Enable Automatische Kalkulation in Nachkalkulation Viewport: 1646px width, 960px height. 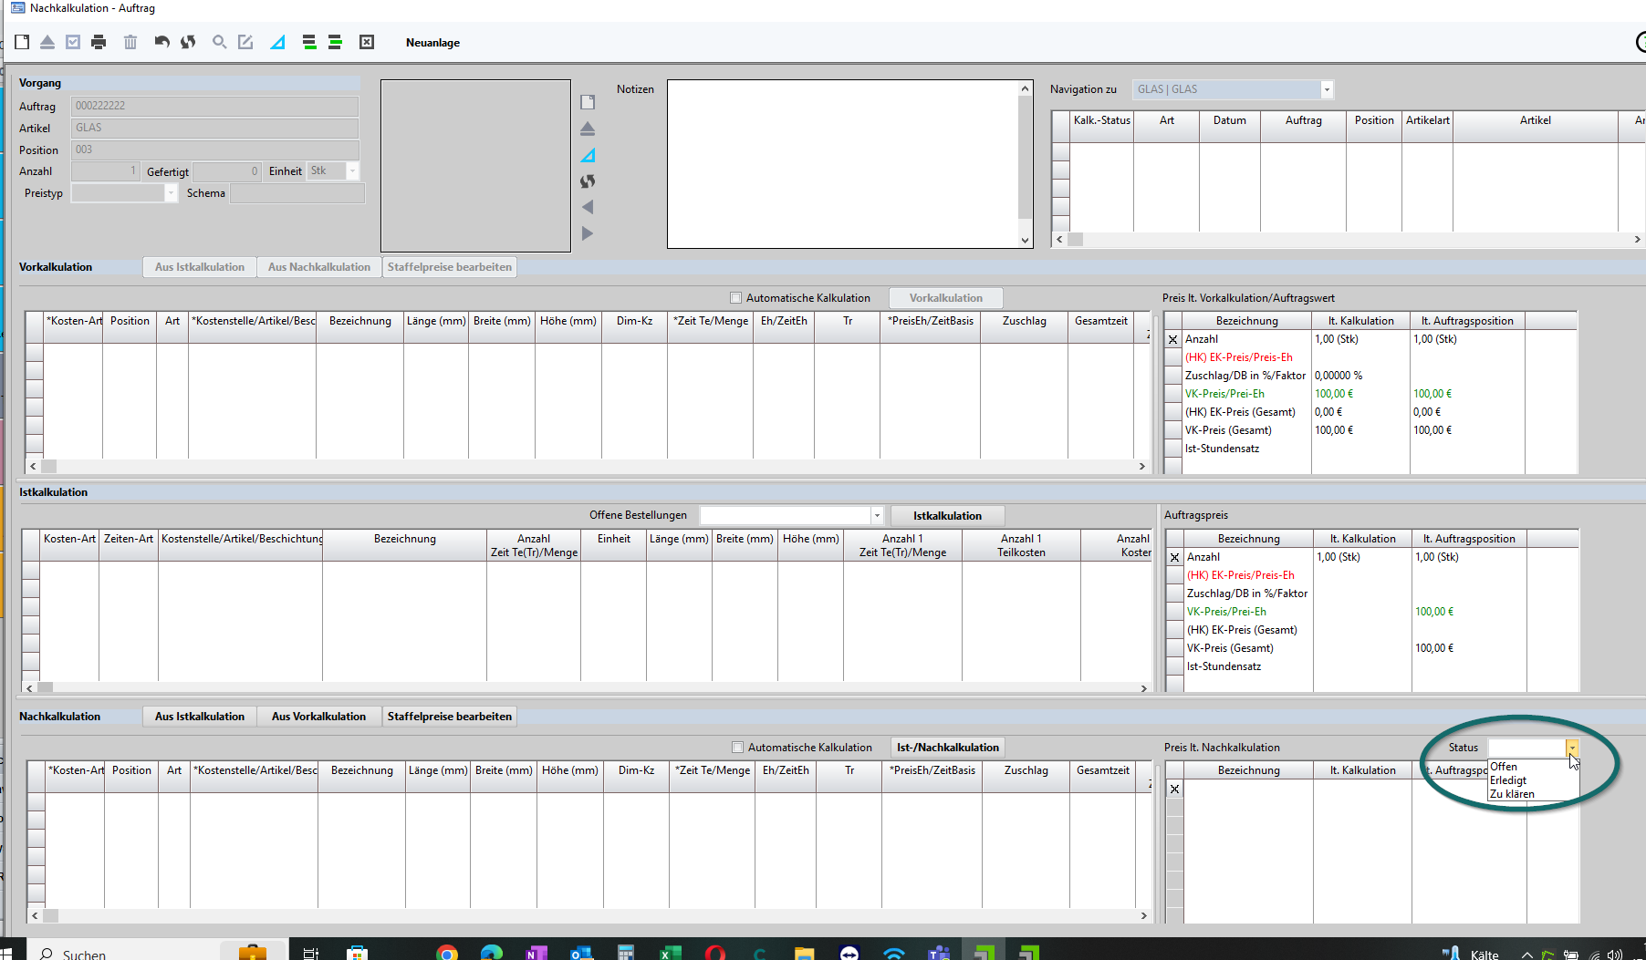(x=738, y=748)
